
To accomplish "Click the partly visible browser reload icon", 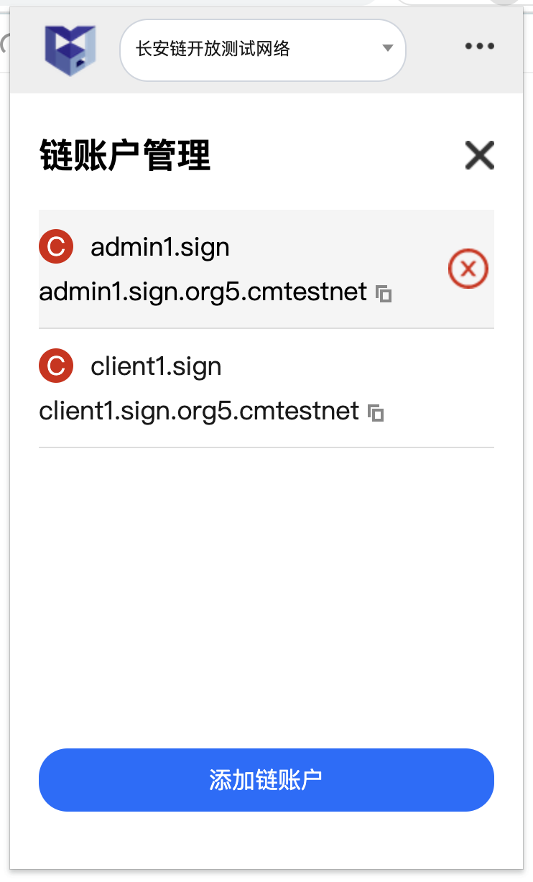I will pyautogui.click(x=4, y=46).
